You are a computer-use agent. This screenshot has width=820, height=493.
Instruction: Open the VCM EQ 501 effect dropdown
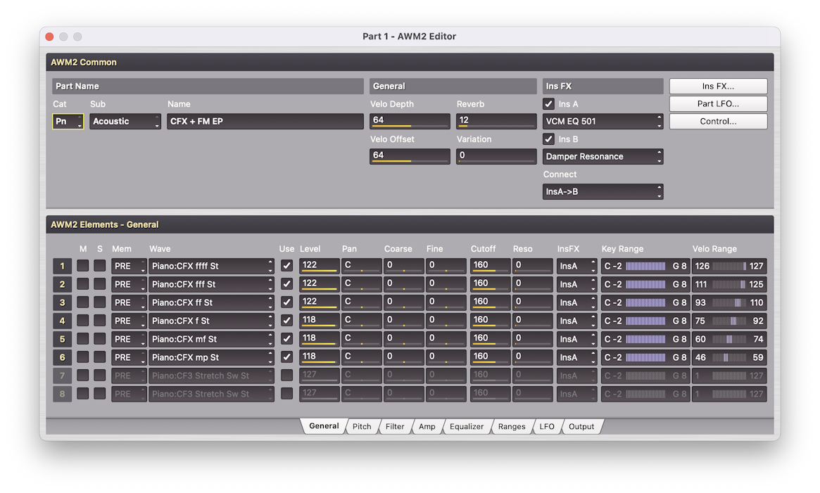pyautogui.click(x=603, y=121)
